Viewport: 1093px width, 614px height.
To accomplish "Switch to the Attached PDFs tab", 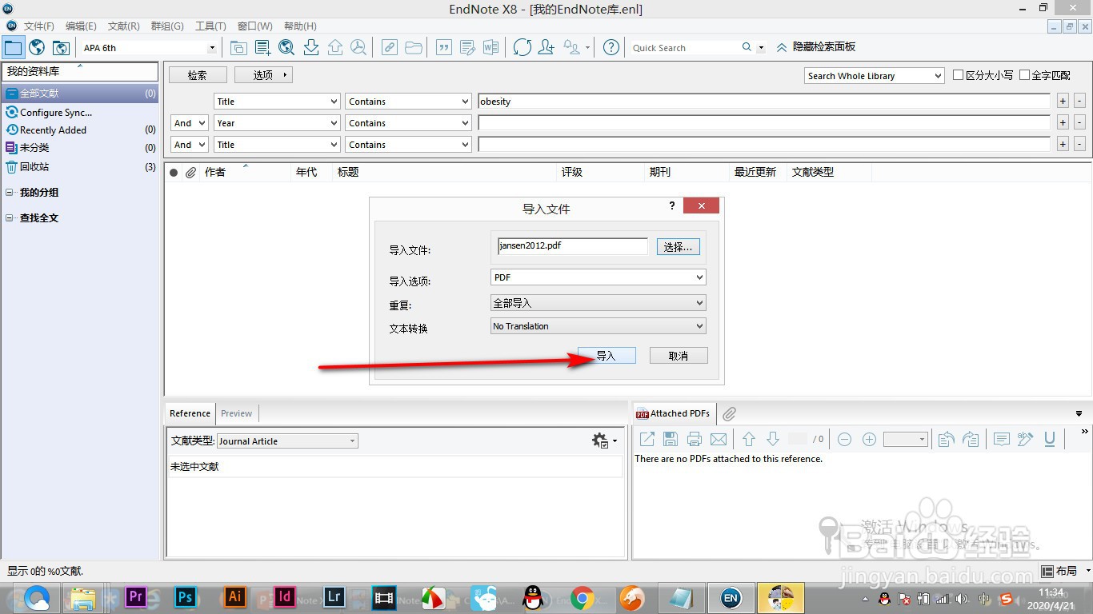I will (673, 413).
